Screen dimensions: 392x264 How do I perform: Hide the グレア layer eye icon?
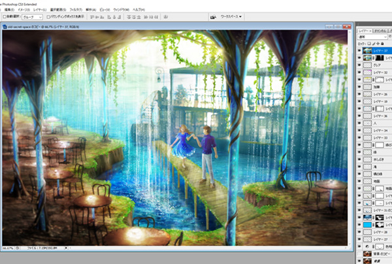[x=359, y=65]
